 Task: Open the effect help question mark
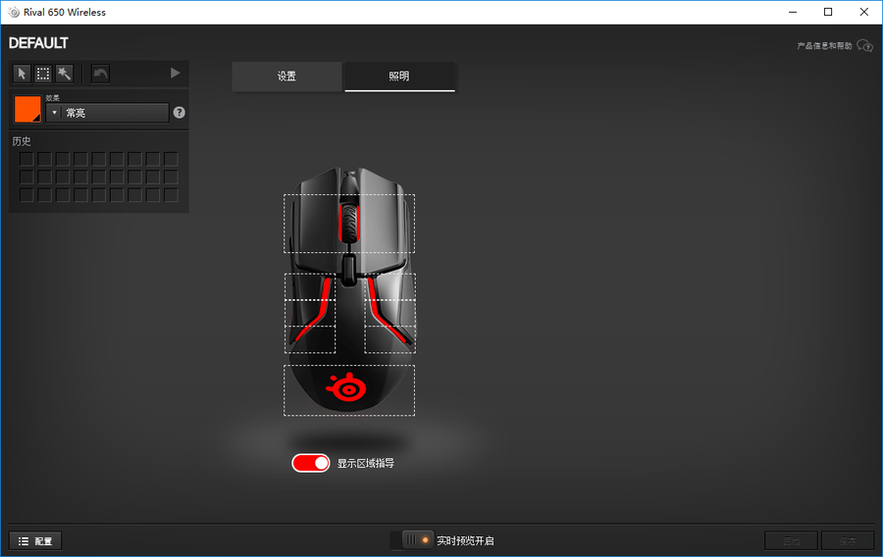(180, 113)
